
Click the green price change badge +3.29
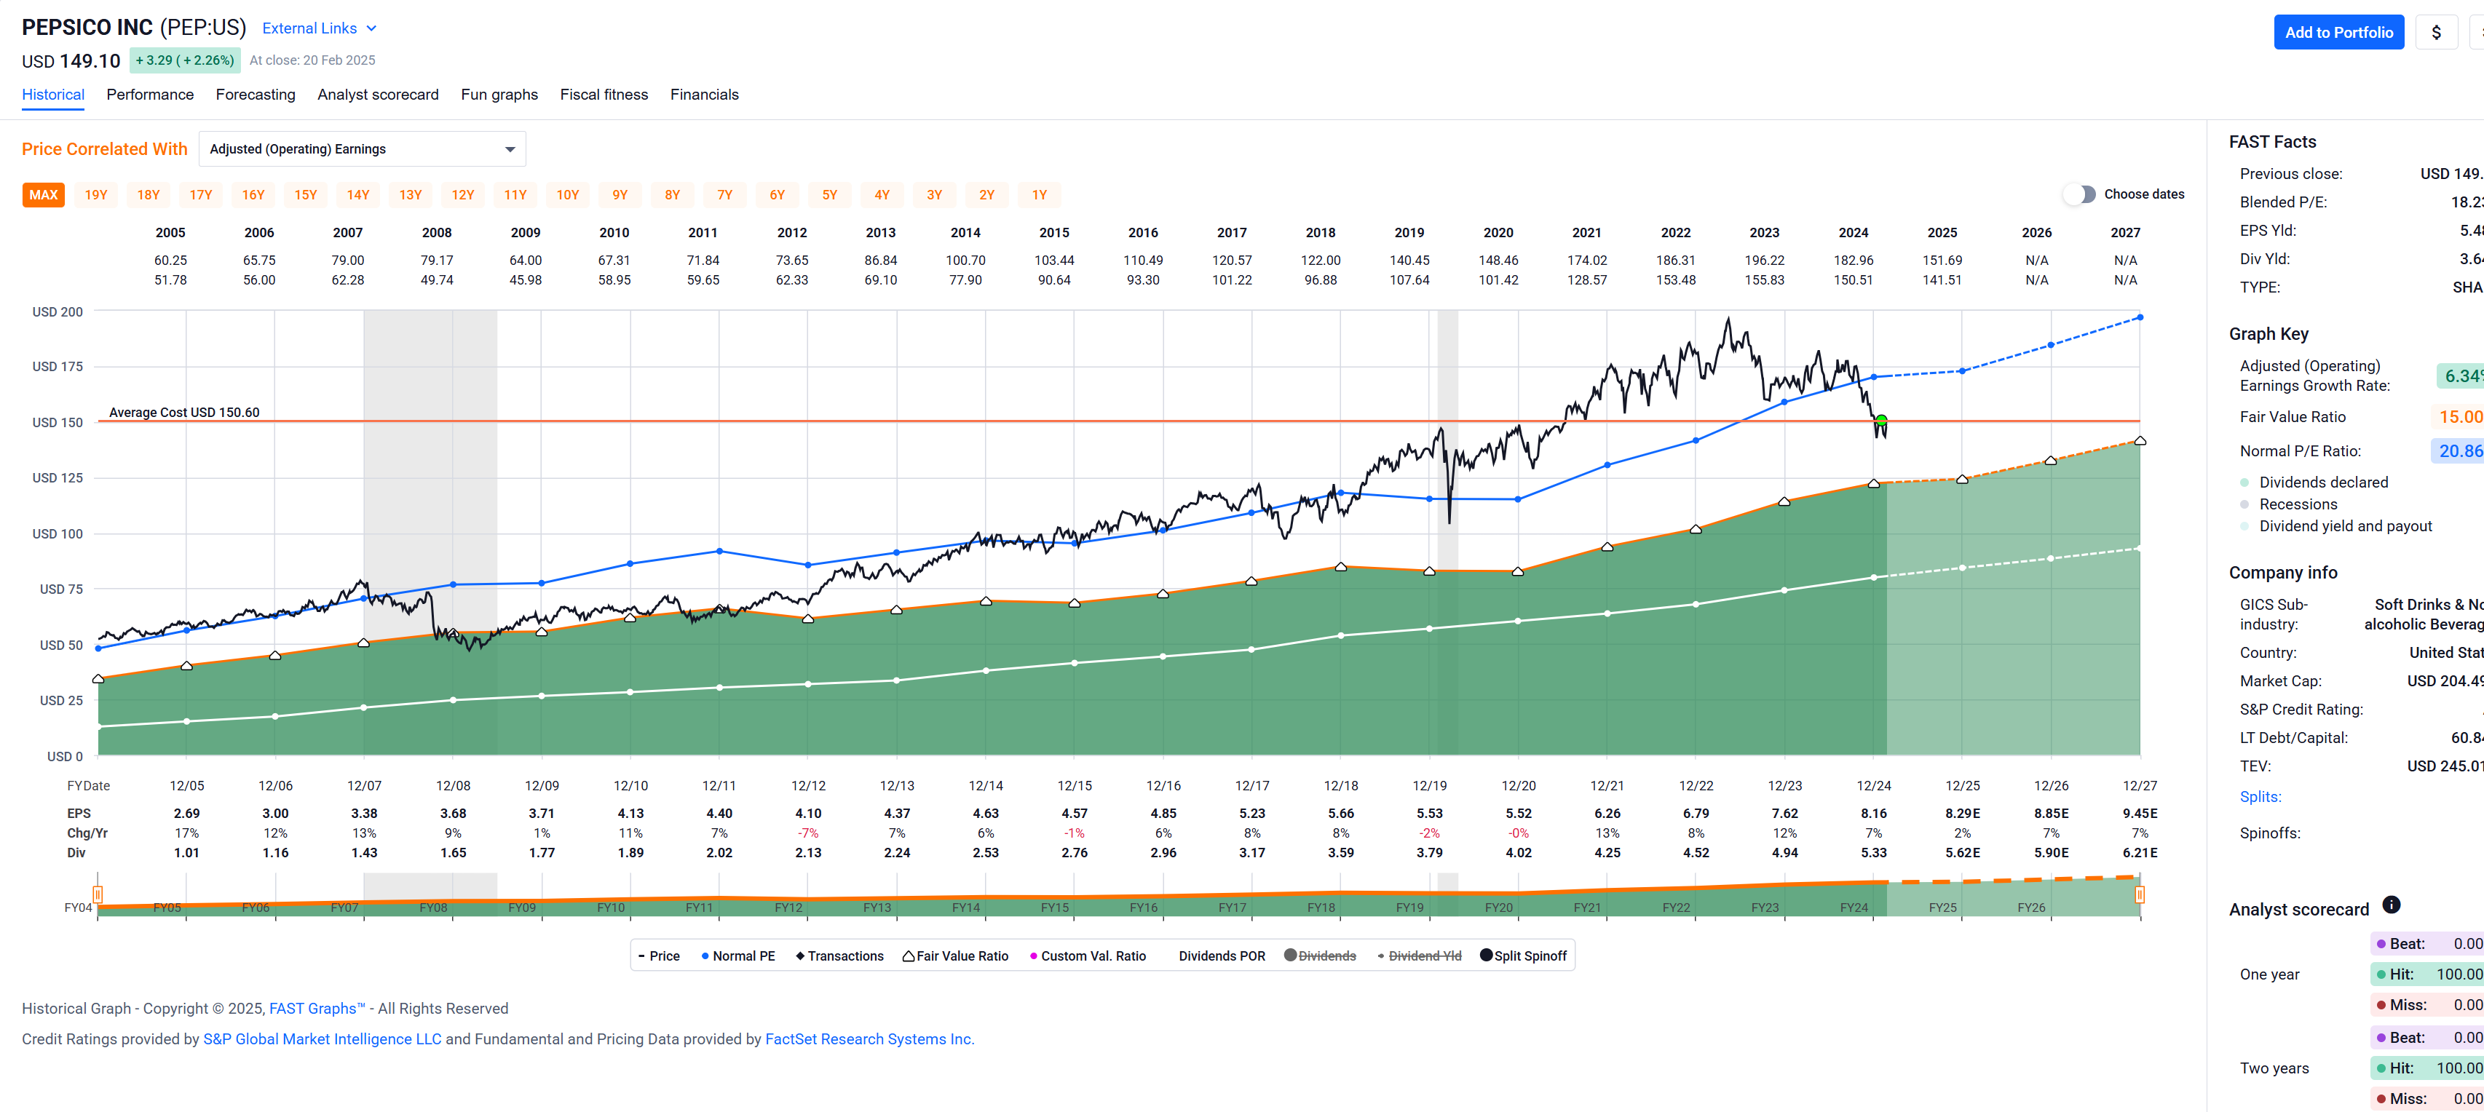[184, 60]
